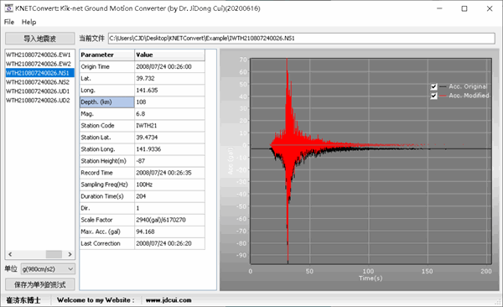Screen dimensions: 503x307
Task: Click the left arrow of file list scrollbar
Action: pos(10,254)
